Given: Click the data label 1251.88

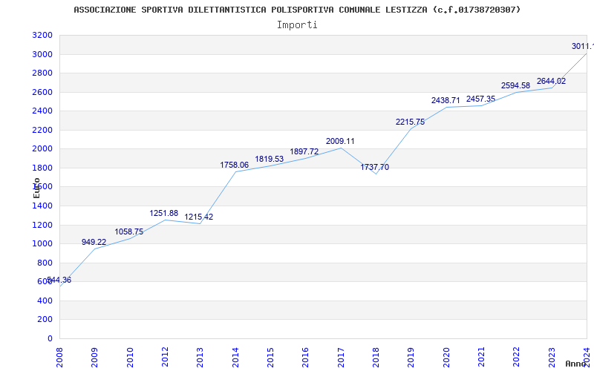Looking at the screenshot, I should point(163,213).
